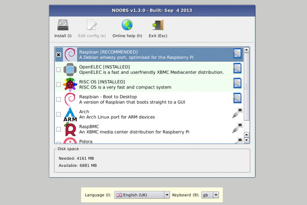This screenshot has width=307, height=205.
Task: Select the 'OpenELEC [INSTALLED]' title text
Action: (104, 67)
